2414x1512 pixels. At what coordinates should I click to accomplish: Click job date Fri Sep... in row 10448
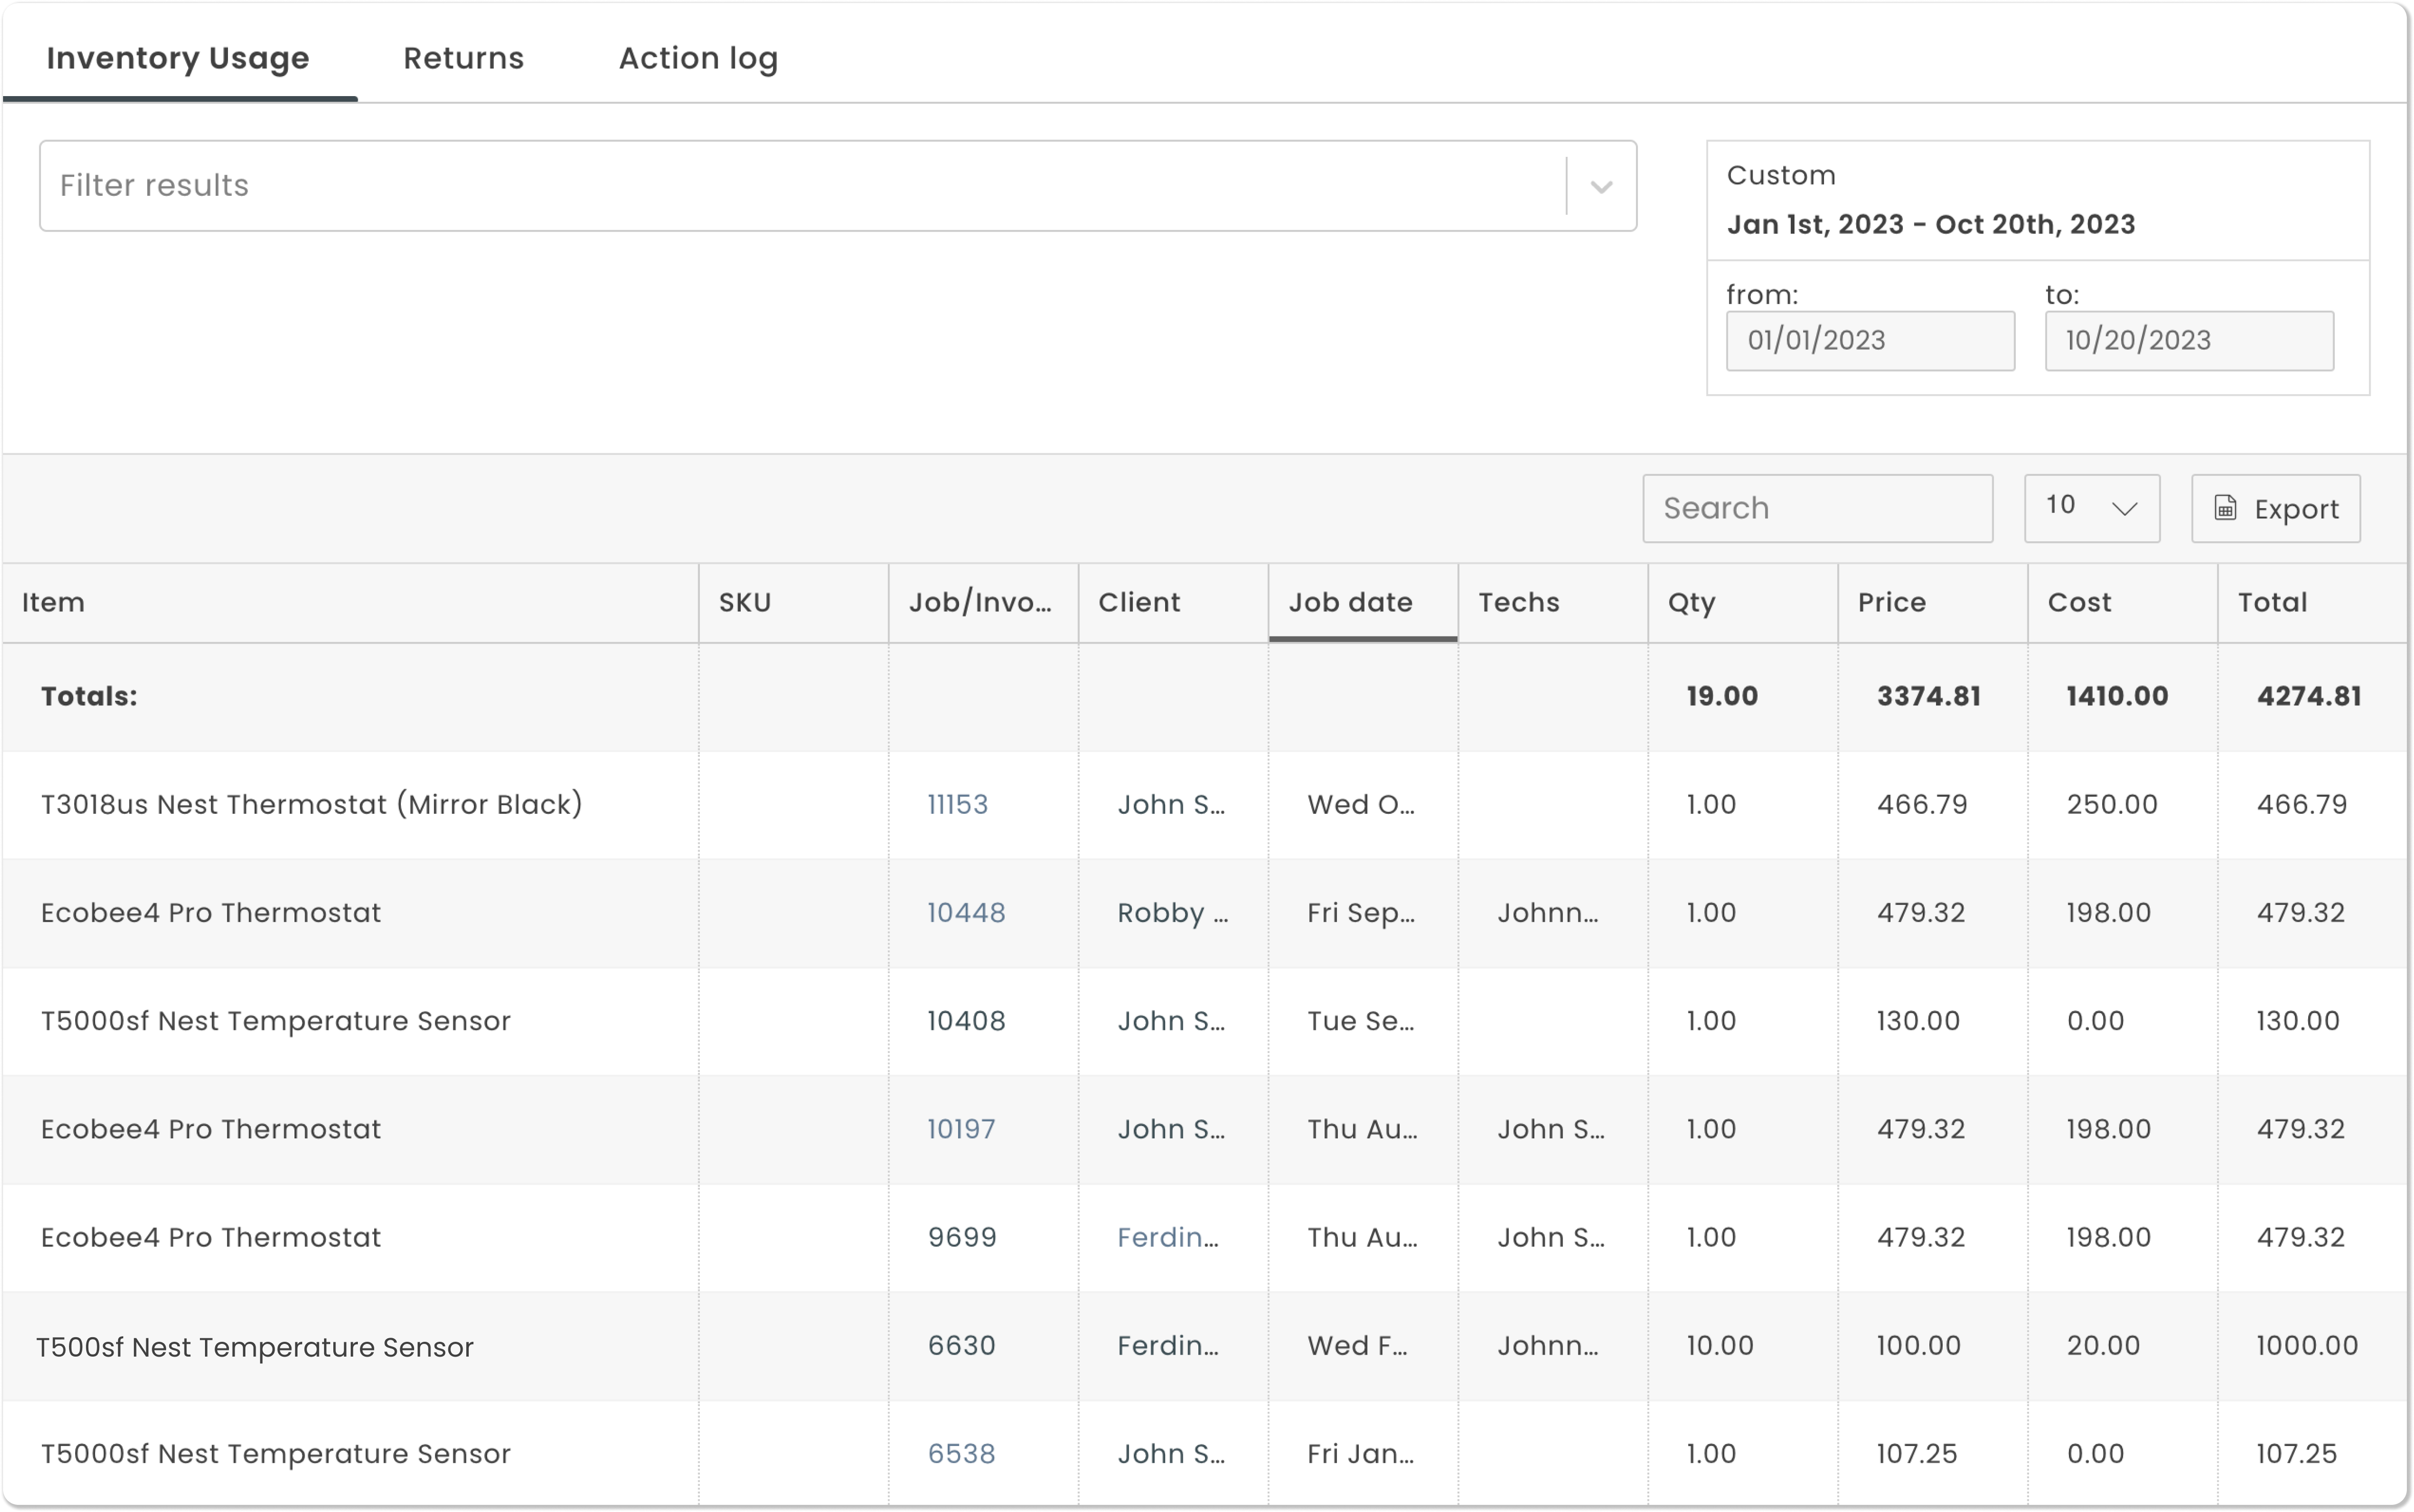click(1361, 913)
